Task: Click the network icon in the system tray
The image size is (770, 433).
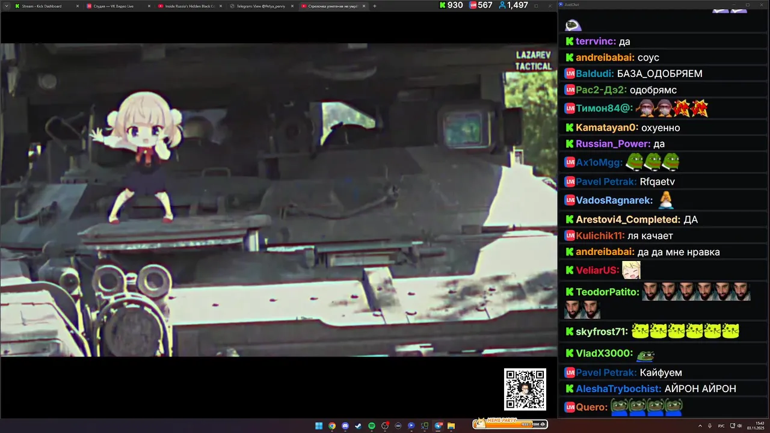Action: coord(733,426)
